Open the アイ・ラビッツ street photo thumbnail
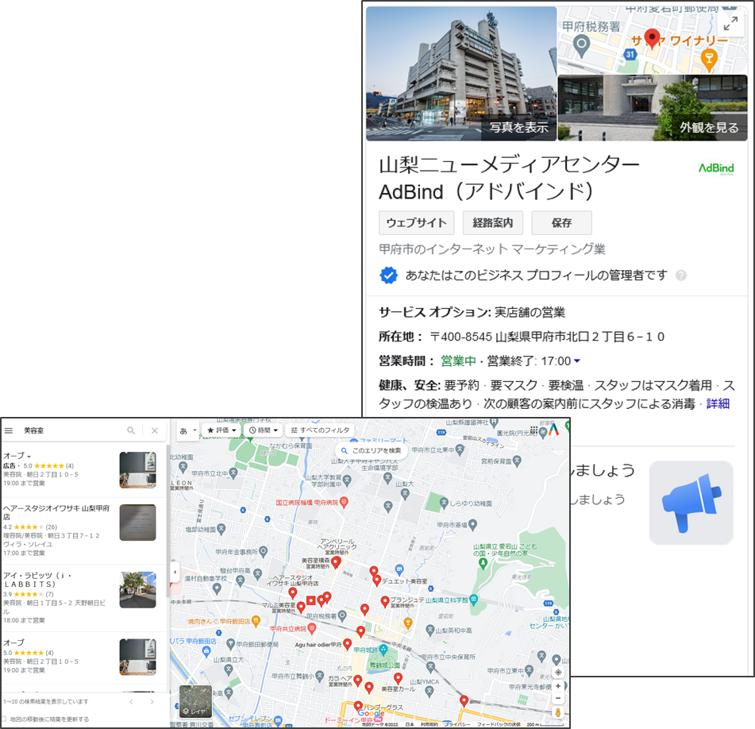Screen dimensions: 755x729 [x=137, y=590]
